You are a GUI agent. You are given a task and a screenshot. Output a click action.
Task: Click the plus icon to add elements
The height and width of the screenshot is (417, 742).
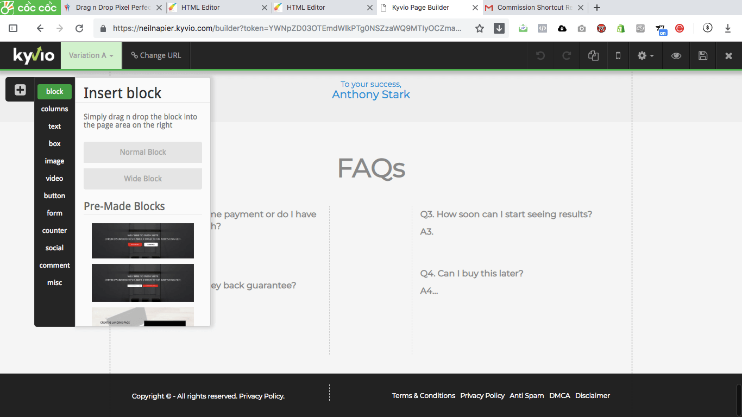(x=20, y=90)
